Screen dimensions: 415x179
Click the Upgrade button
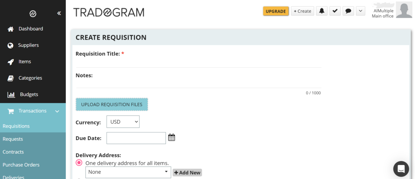276,11
